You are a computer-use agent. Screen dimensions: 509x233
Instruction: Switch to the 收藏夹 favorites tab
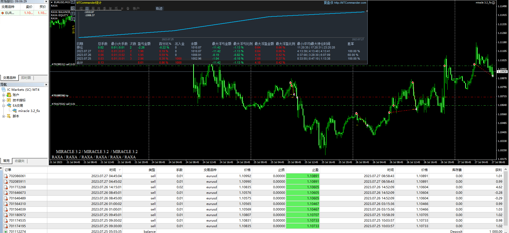[x=20, y=161]
